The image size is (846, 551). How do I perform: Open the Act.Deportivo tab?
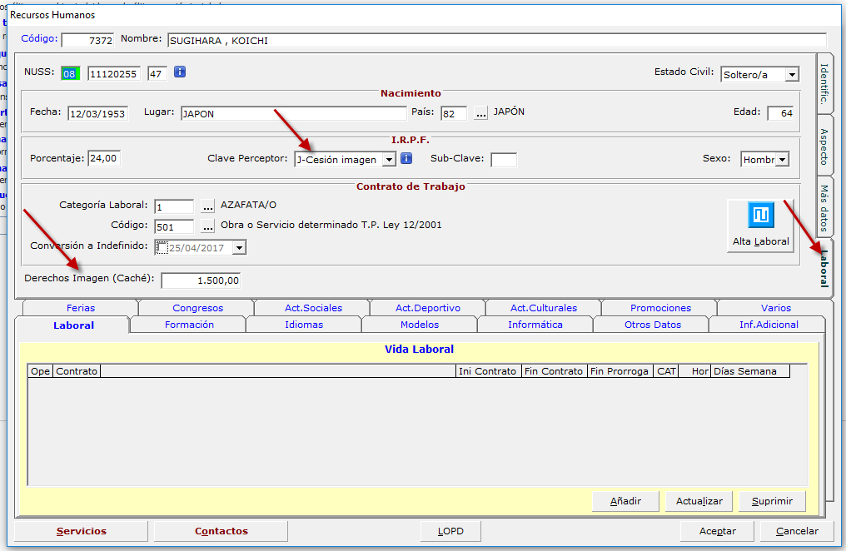[x=428, y=308]
